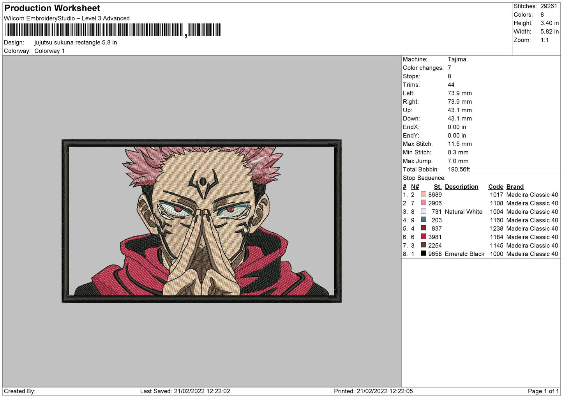Click the Page 1 of 1 indicator
This screenshot has height=398, width=563.
point(543,391)
